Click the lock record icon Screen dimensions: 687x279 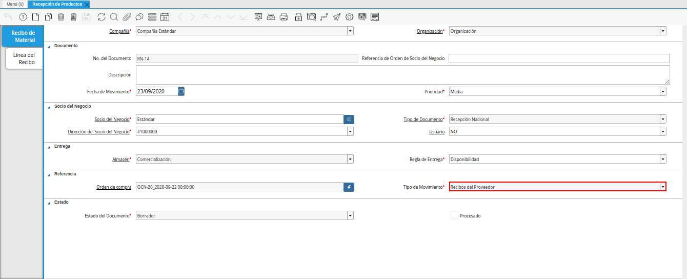click(x=298, y=17)
